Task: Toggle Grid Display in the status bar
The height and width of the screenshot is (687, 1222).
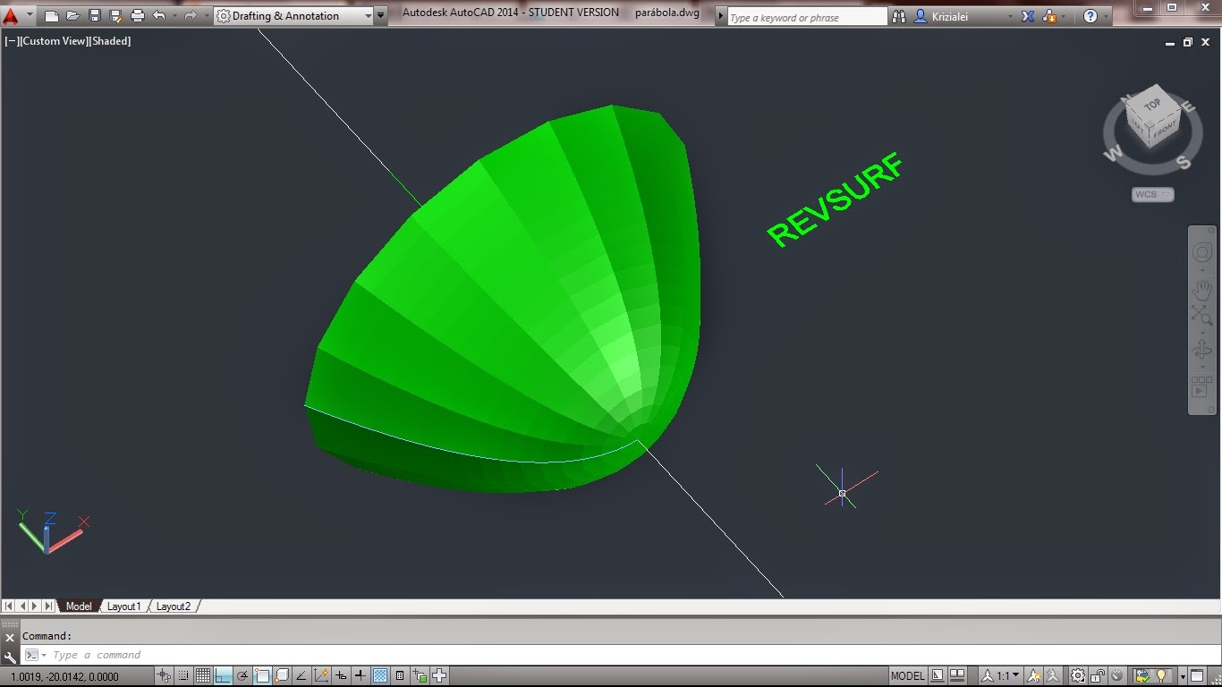Action: pyautogui.click(x=202, y=676)
